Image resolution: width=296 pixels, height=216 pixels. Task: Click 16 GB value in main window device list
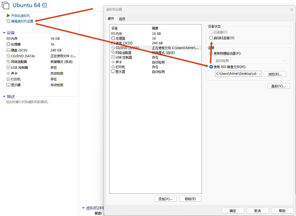click(x=55, y=38)
